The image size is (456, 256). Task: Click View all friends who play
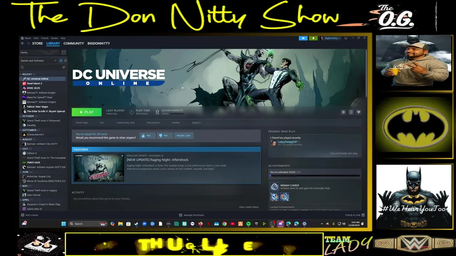344,153
